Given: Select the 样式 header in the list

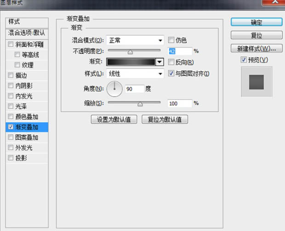Looking at the screenshot, I should 27,23.
